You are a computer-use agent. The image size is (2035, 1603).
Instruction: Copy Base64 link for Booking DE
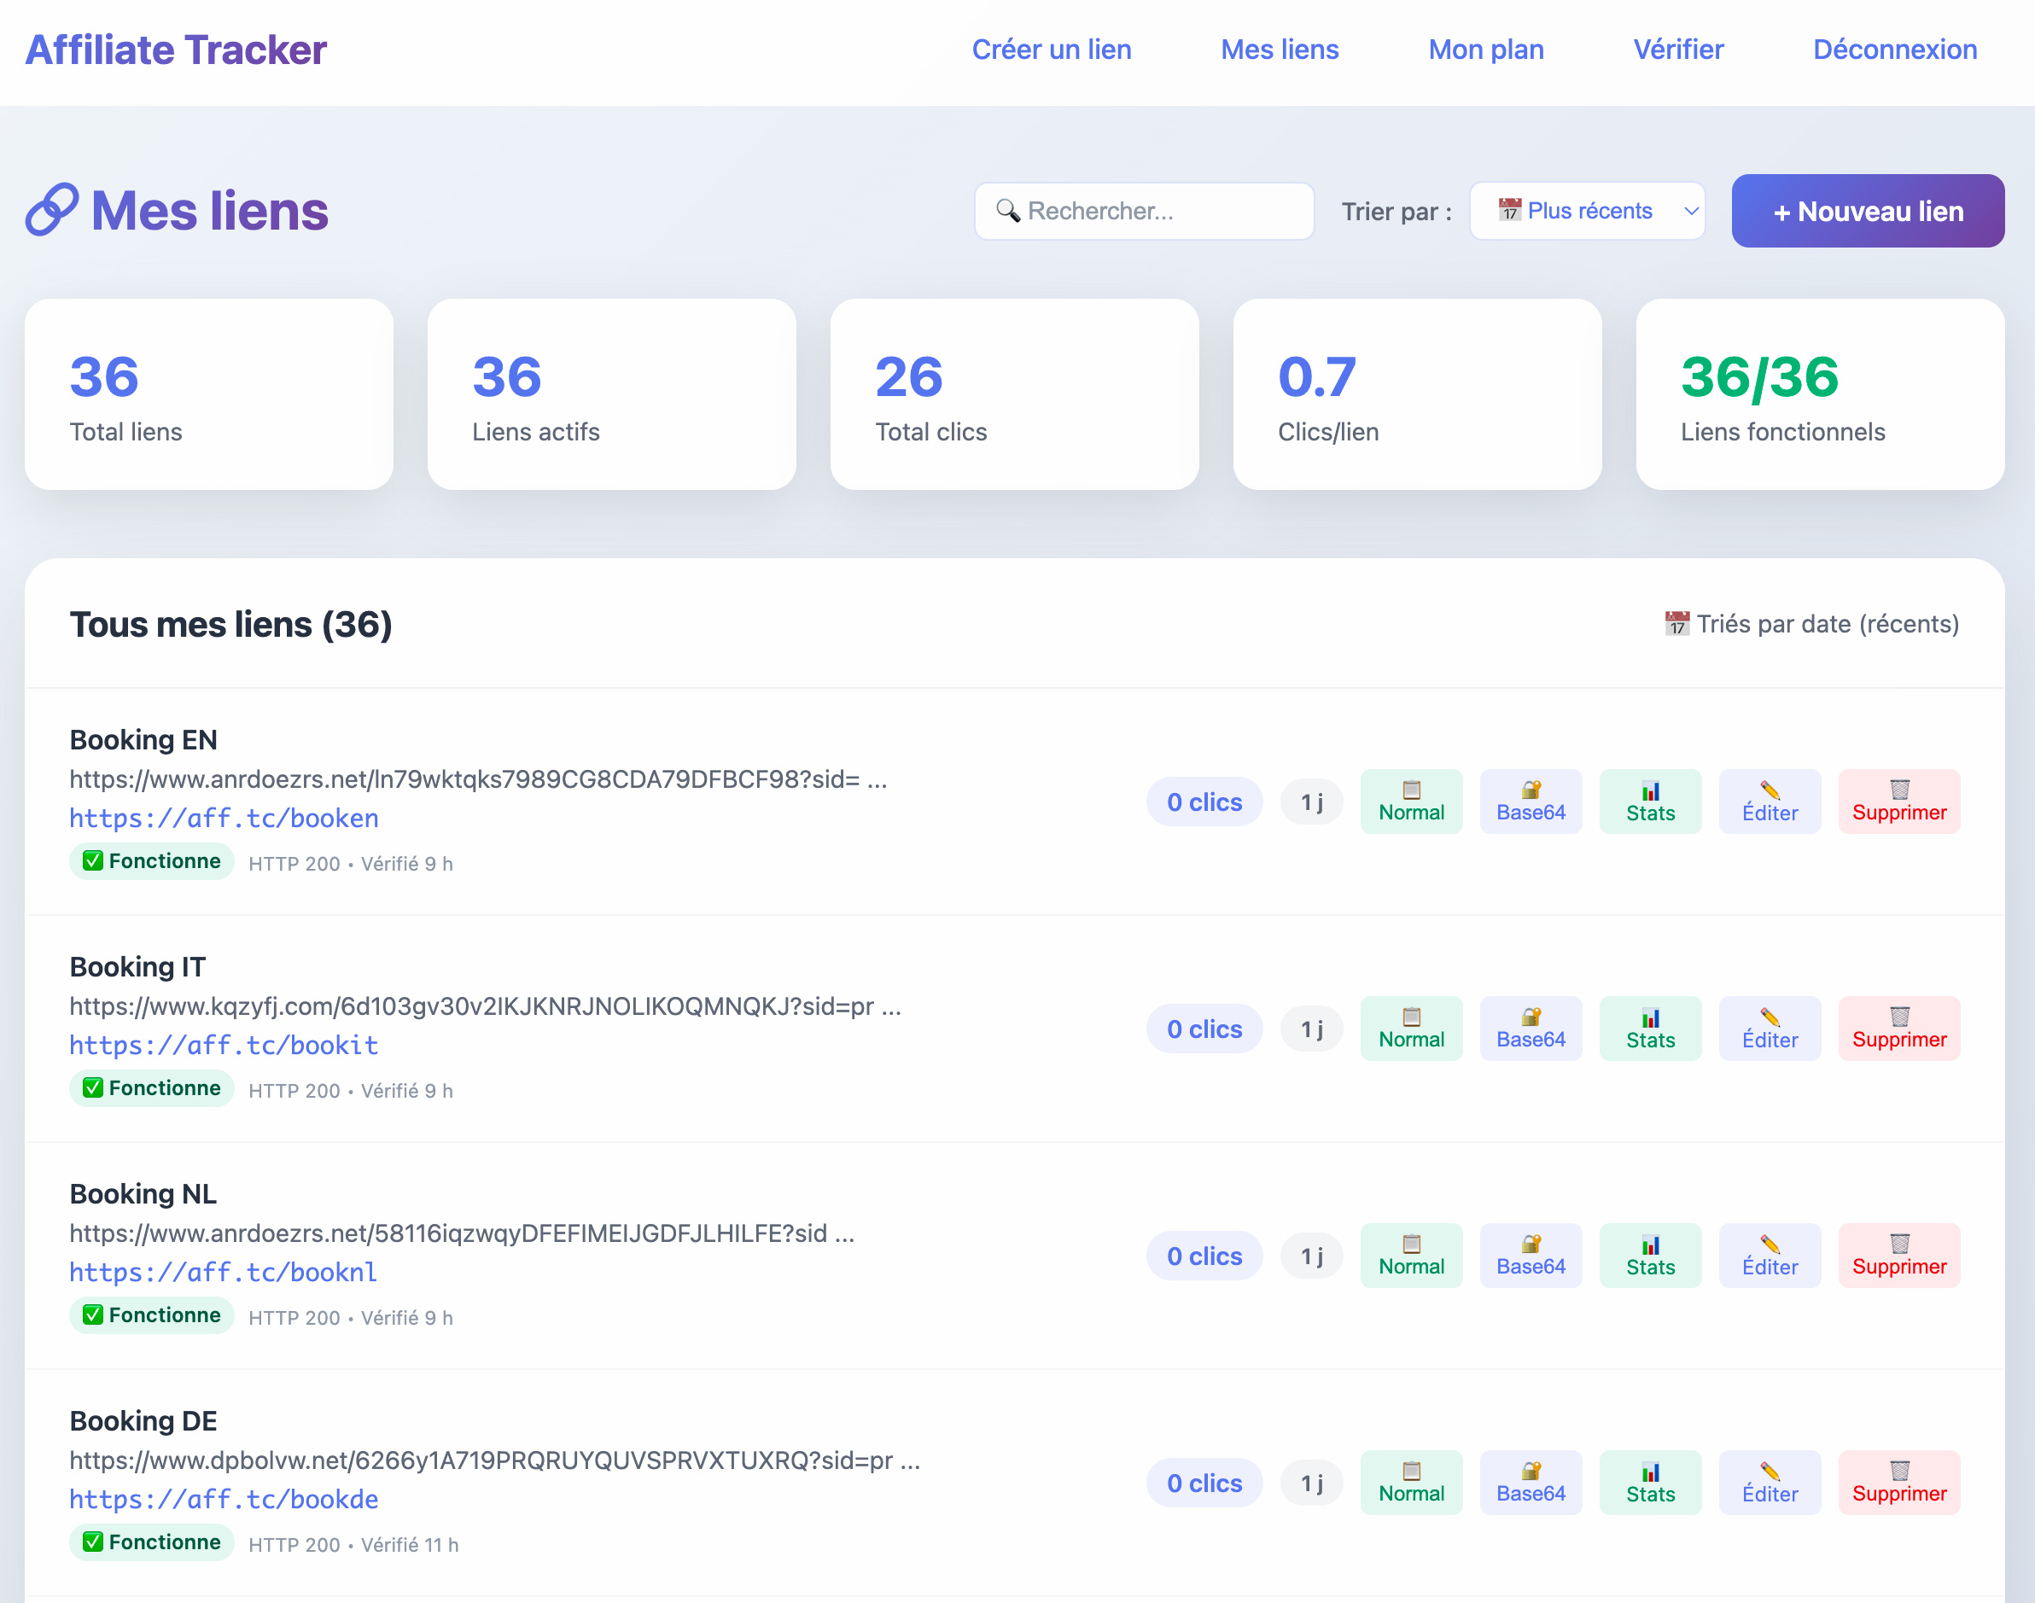coord(1531,1483)
